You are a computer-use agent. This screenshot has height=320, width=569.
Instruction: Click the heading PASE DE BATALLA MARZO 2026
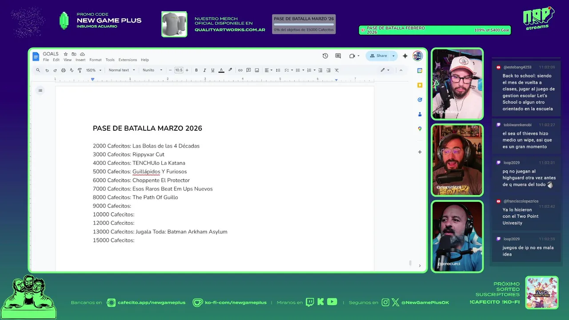(x=148, y=128)
